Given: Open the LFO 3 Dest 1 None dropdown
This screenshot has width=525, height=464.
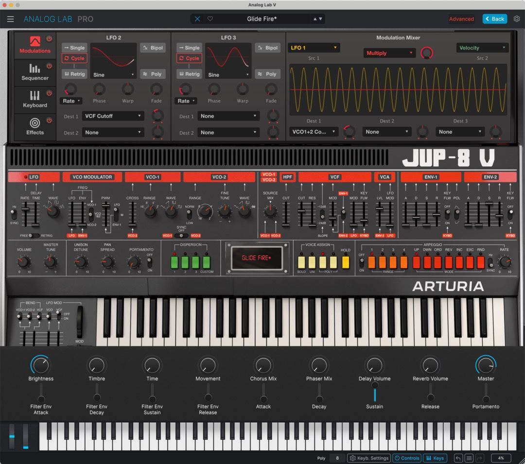Looking at the screenshot, I should [x=228, y=116].
